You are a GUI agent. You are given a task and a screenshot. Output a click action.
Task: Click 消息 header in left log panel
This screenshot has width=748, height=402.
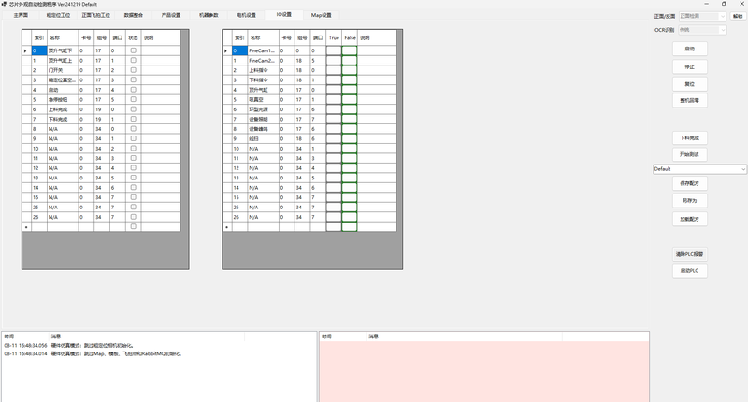click(56, 337)
